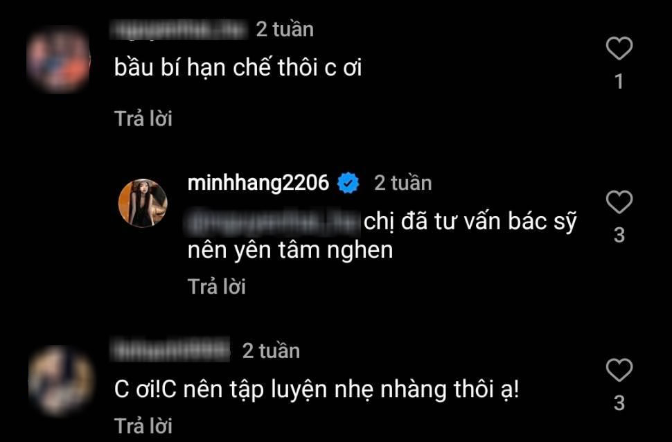Click the blurred username above "C ơi!C nên tập luyện"
Image resolution: width=672 pixels, height=442 pixels.
[171, 351]
